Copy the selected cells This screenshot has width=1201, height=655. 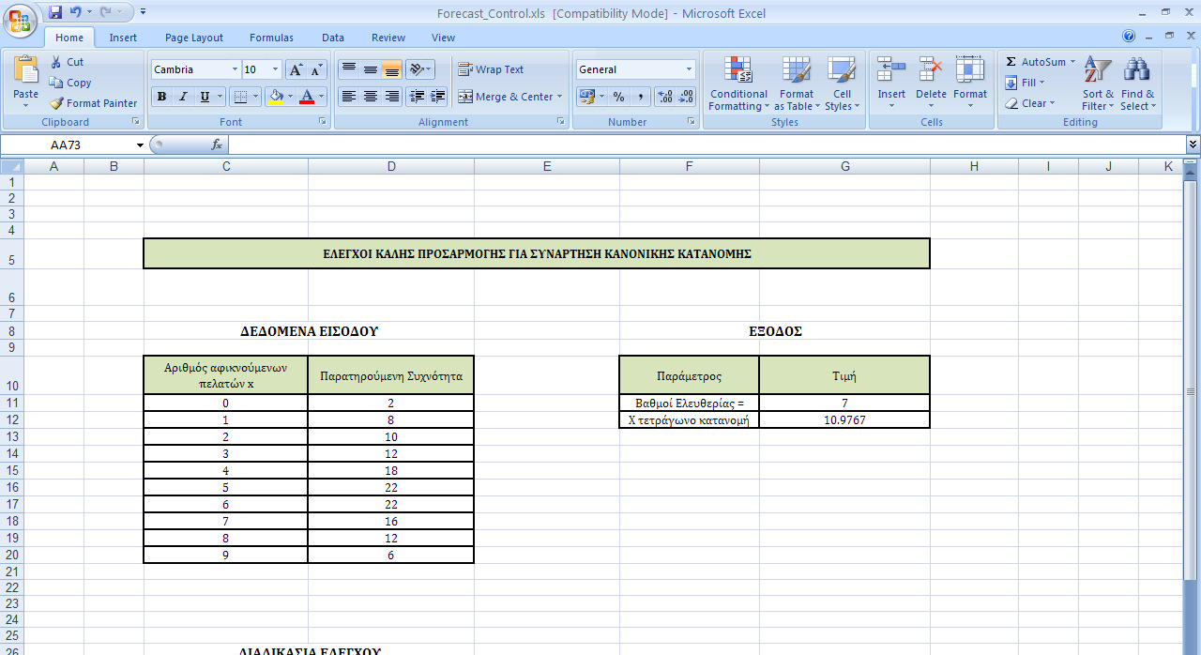pos(70,83)
